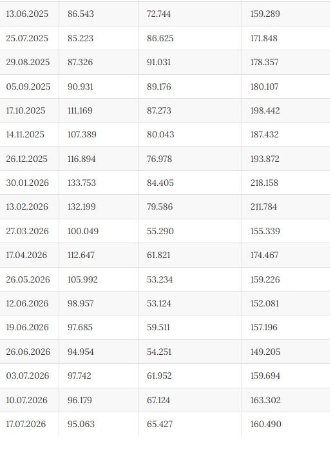The image size is (333, 449).
Task: Click the 133.753 cell for 30.01.2026
Action: pyautogui.click(x=81, y=183)
